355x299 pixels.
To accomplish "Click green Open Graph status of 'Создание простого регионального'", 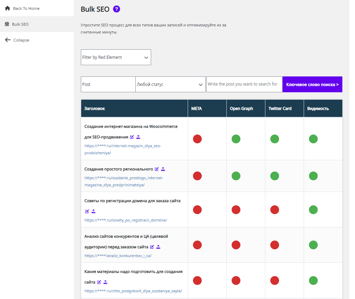I will [x=236, y=176].
